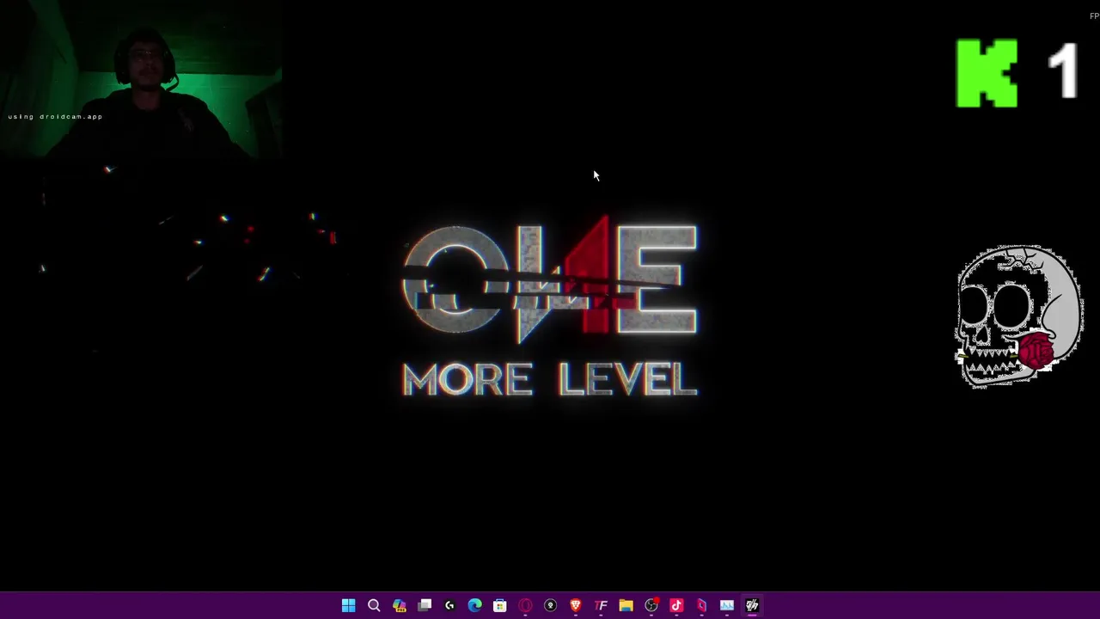The image size is (1100, 619).
Task: Open the TF app in the taskbar
Action: [x=601, y=605]
